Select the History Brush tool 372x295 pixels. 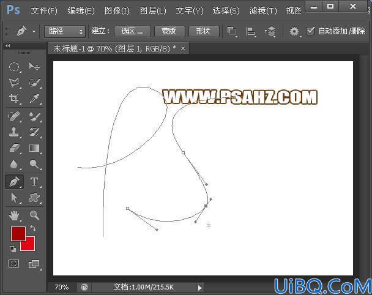[x=35, y=132]
